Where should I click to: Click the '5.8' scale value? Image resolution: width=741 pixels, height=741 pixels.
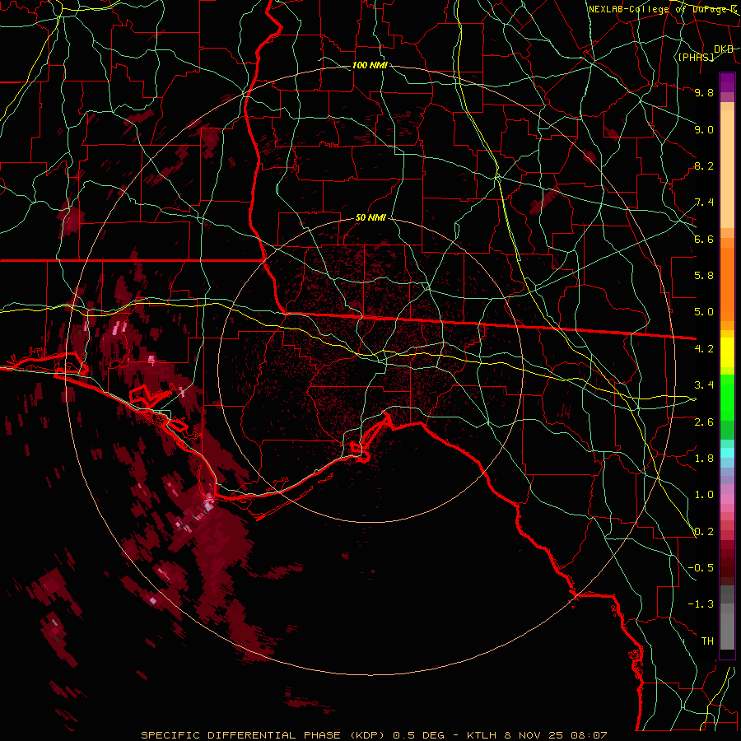[x=704, y=275]
